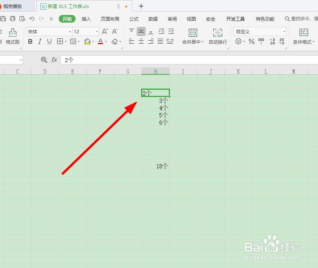Click the distributed alignment icon
318x268 pixels.
170,41
